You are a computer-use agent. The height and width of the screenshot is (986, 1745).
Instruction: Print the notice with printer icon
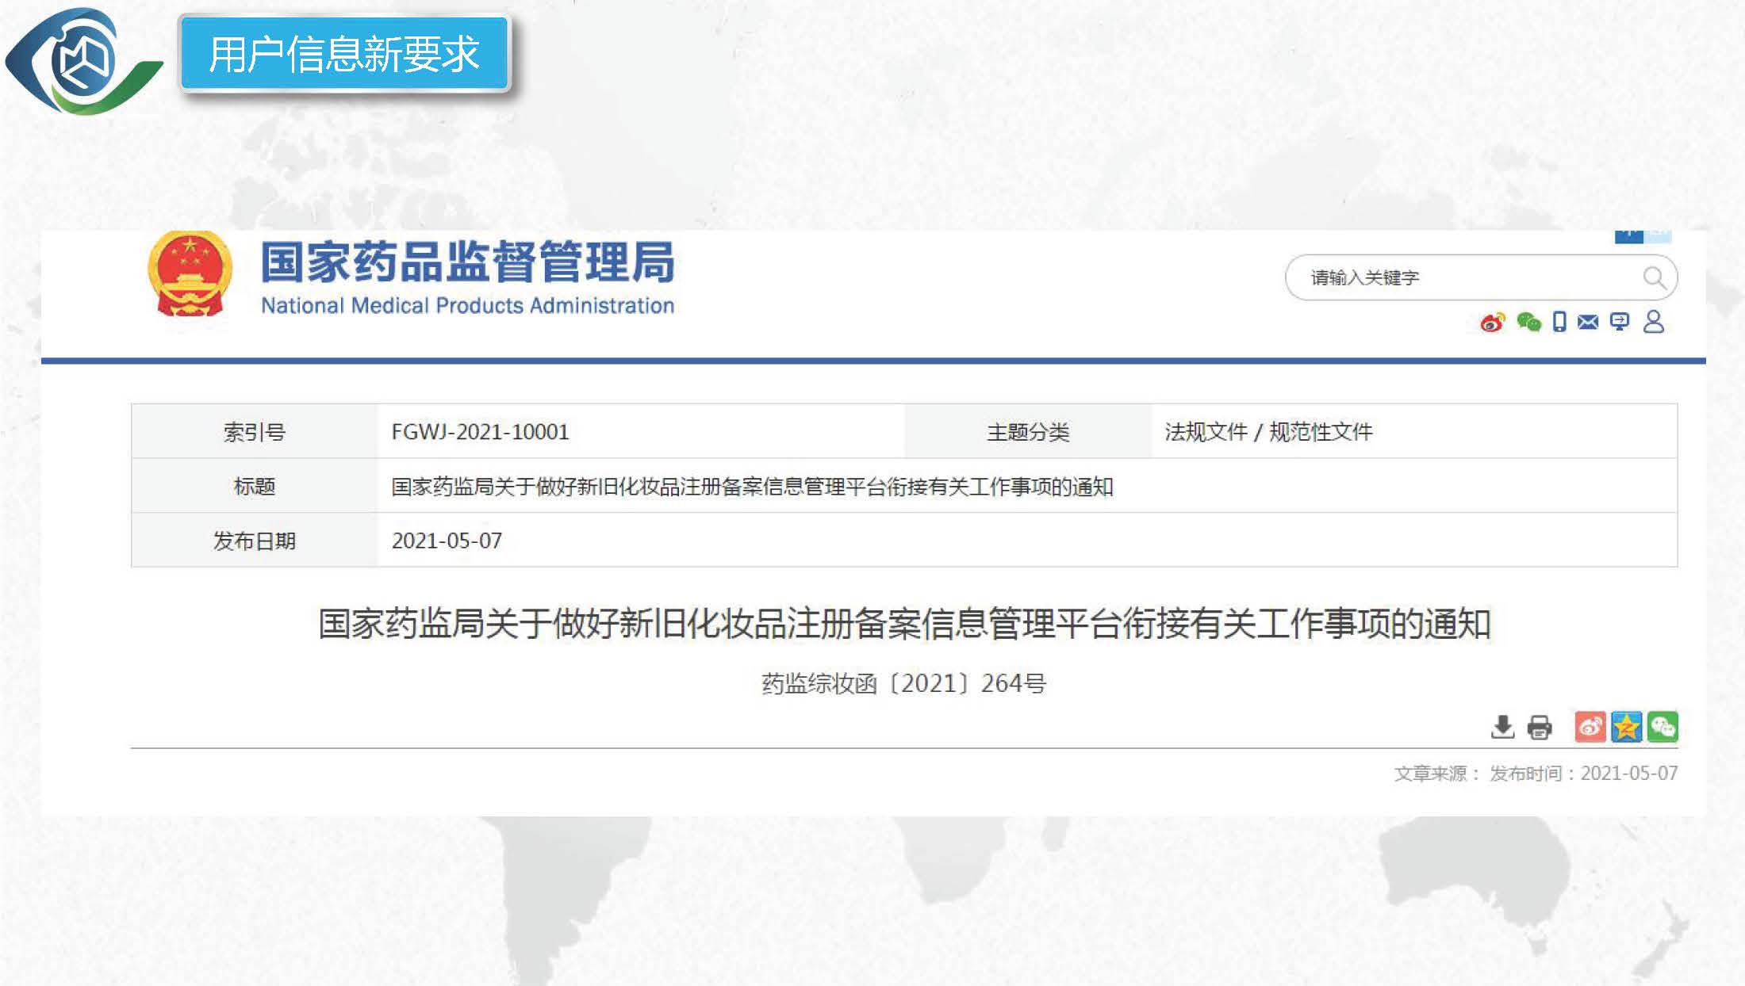coord(1540,727)
